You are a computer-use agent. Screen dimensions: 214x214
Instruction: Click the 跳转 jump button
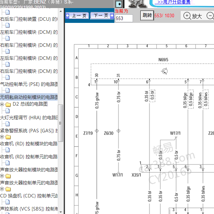pyautogui.click(x=147, y=15)
